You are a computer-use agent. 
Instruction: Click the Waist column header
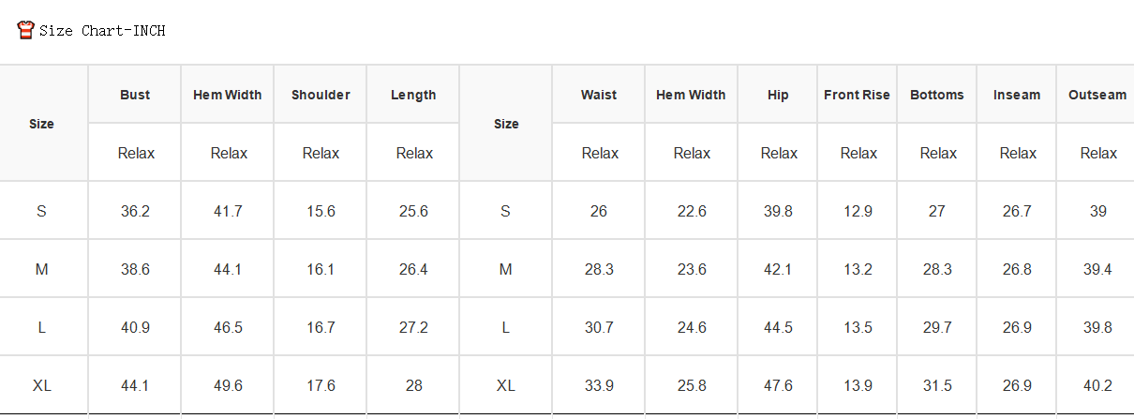coord(599,95)
